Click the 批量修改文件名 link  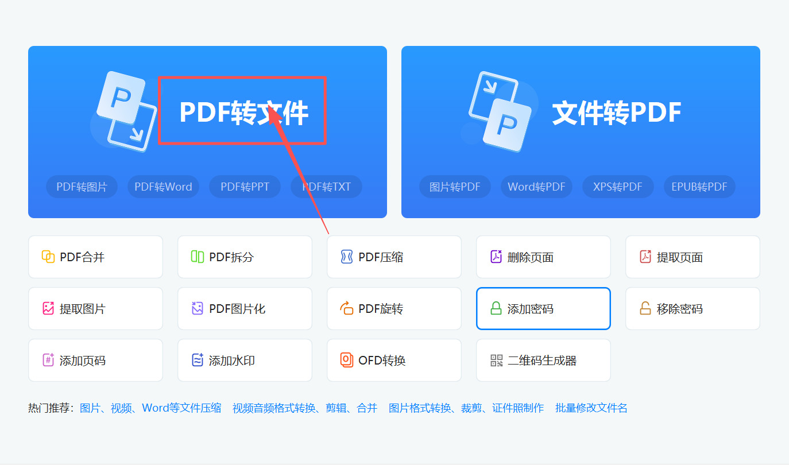click(590, 408)
